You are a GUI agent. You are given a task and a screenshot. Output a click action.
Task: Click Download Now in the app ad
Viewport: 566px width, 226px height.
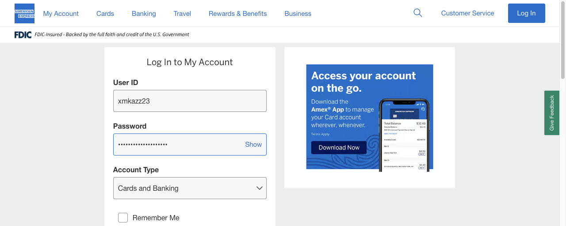click(x=339, y=148)
